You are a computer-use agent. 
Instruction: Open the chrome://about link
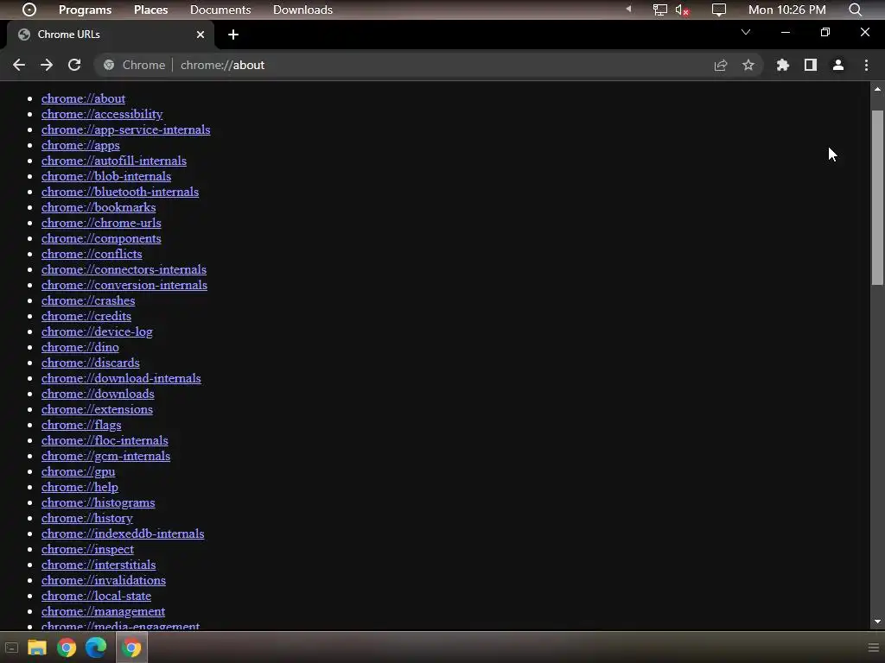[83, 98]
